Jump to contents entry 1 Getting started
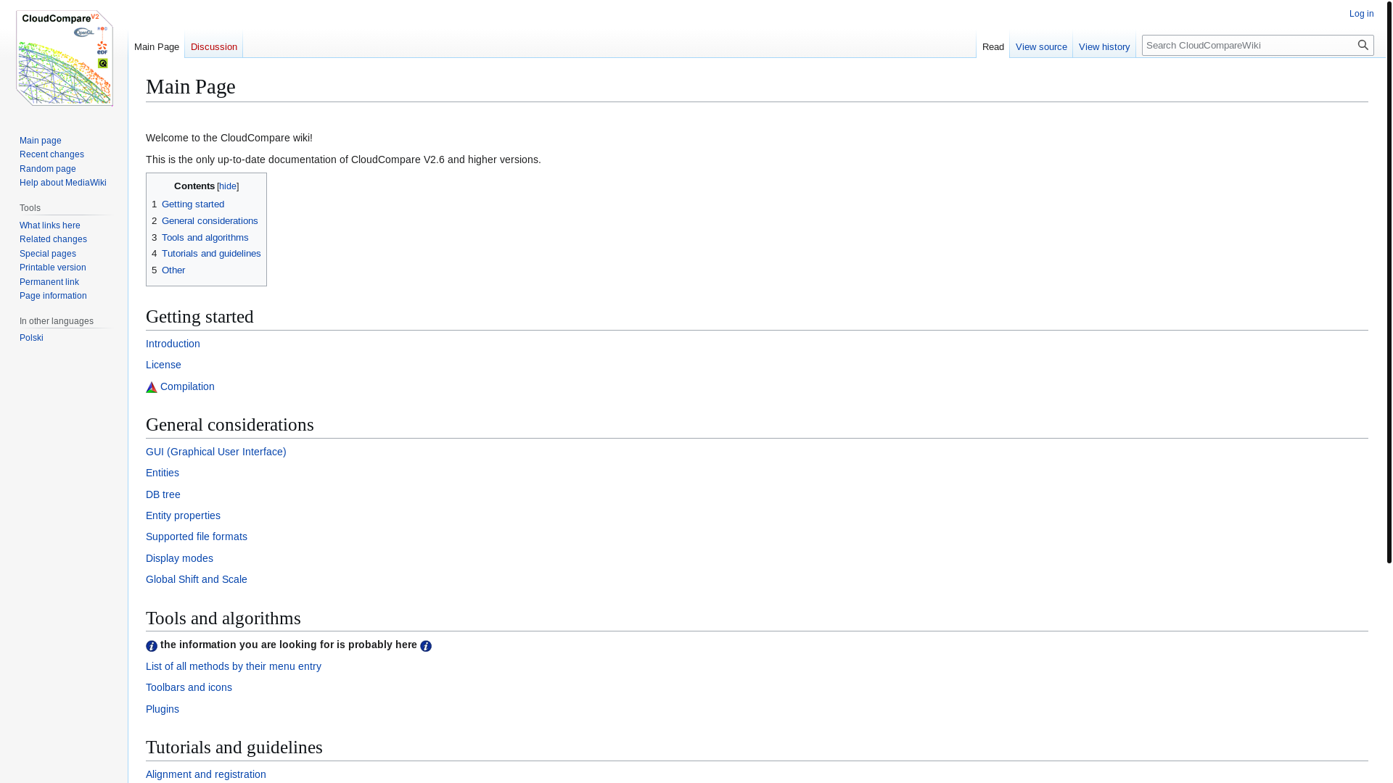 tap(188, 204)
